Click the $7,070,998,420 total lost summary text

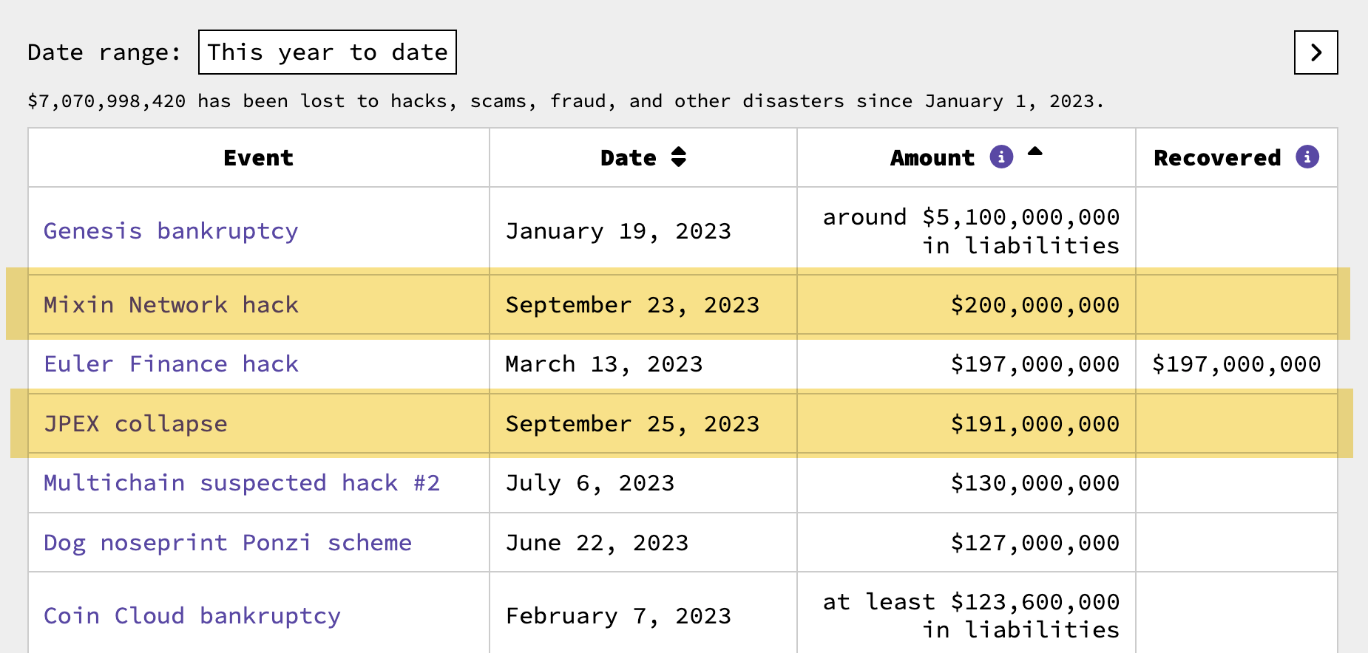pos(566,101)
